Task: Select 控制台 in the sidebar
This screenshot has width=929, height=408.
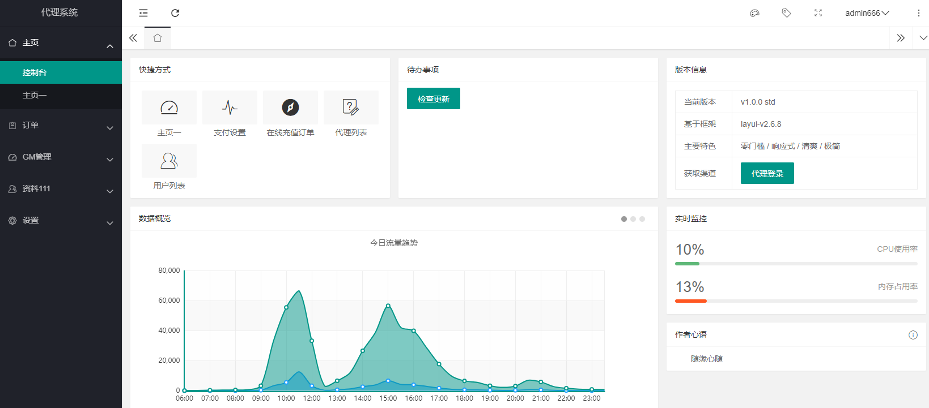Action: [x=61, y=72]
